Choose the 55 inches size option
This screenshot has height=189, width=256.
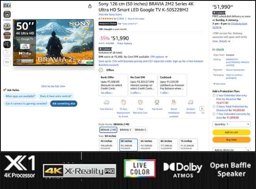click(x=148, y=144)
